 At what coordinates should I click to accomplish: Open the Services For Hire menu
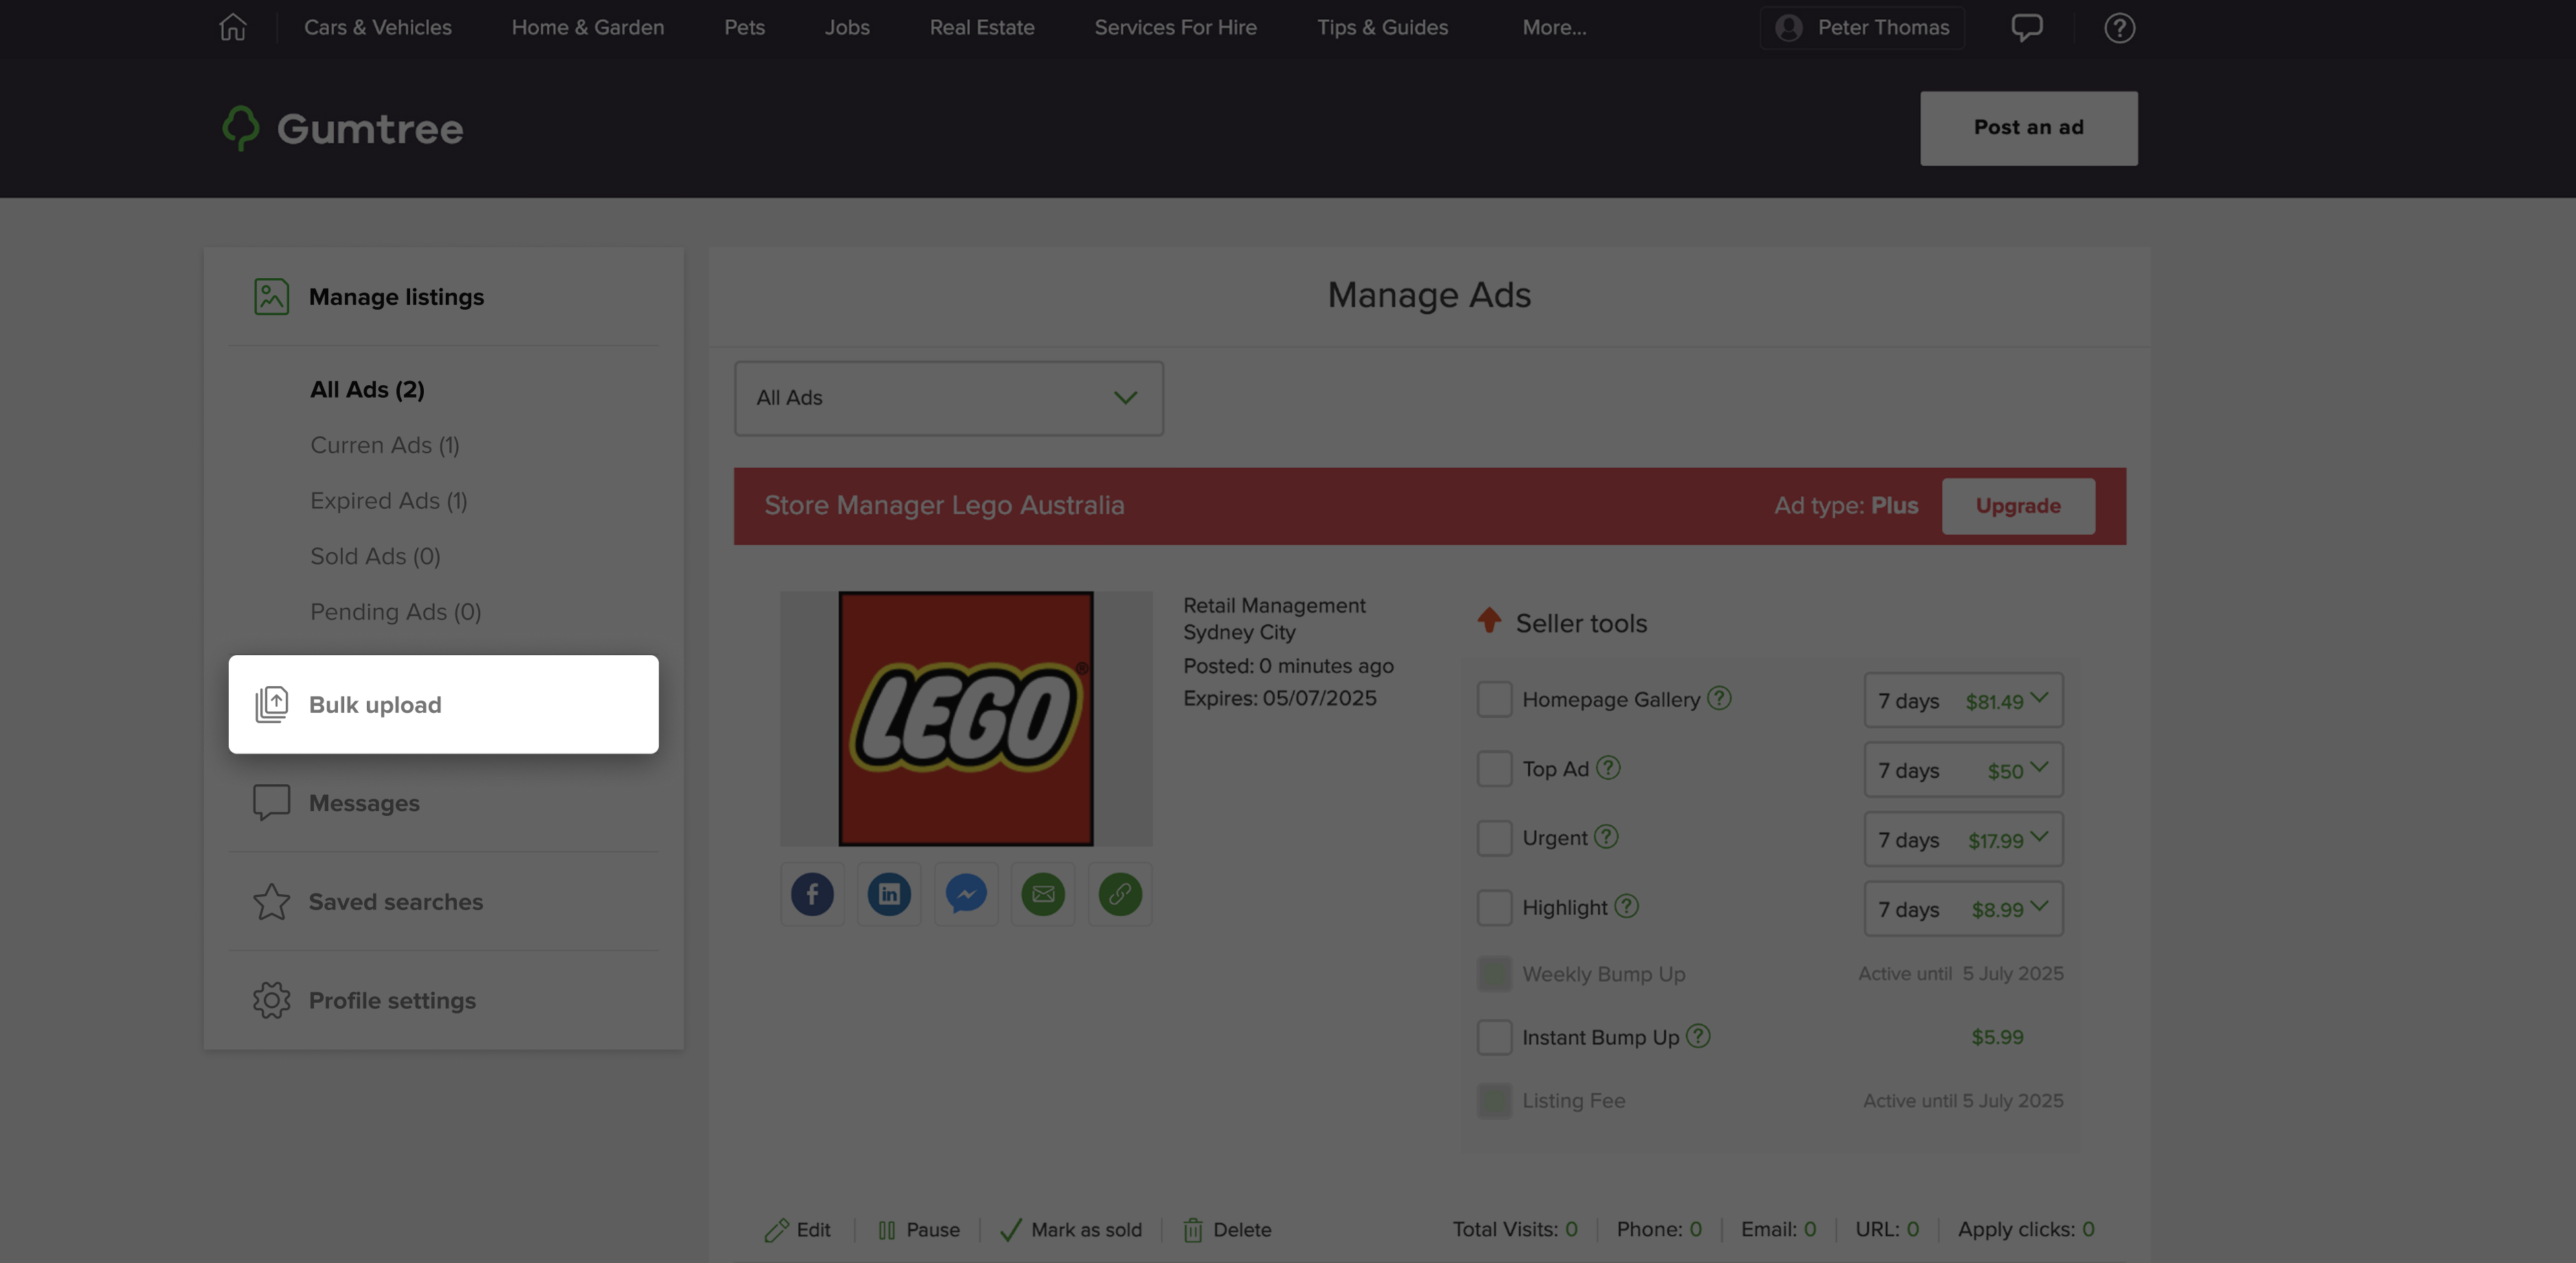[1175, 27]
